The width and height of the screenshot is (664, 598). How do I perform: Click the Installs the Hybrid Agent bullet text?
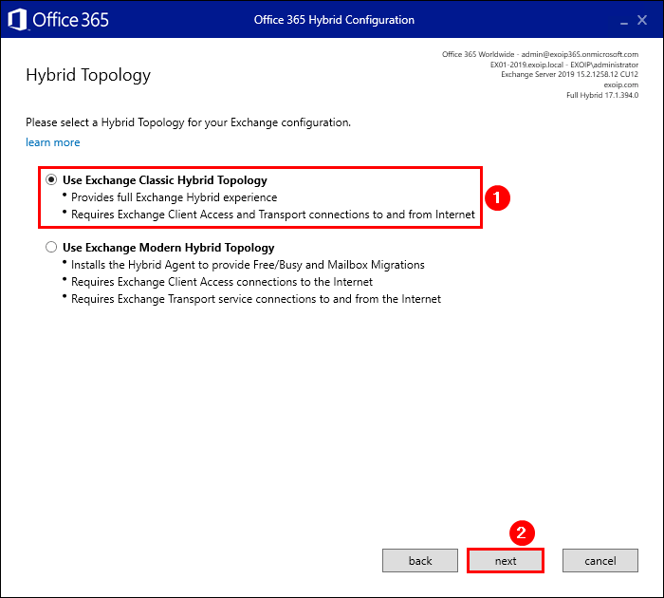coord(248,265)
